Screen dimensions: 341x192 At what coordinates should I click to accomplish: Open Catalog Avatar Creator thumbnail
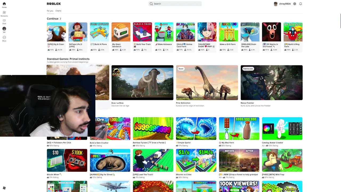[282, 129]
